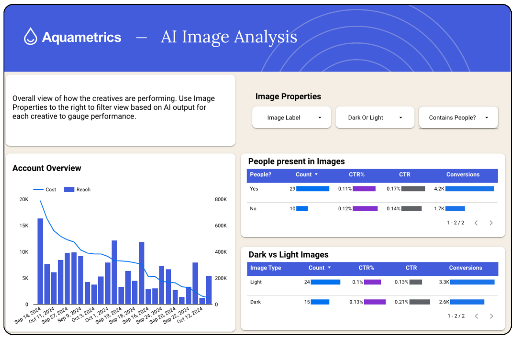Click the Conversions bar for Light images
Viewport: 517px width, 340px height.
[x=472, y=282]
